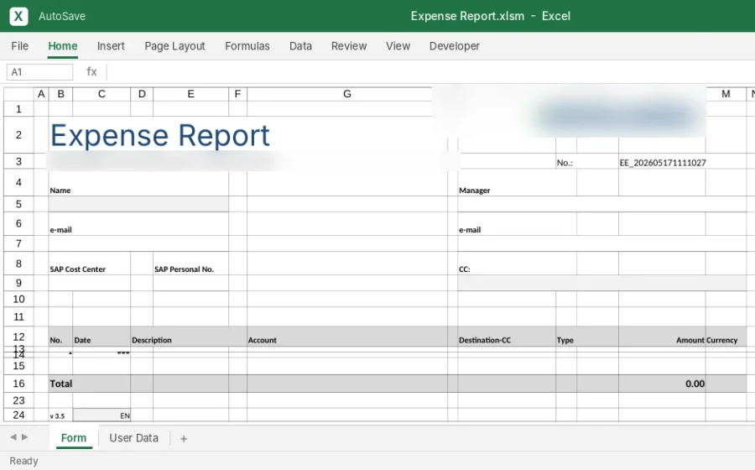Select row 5 header
The height and width of the screenshot is (470, 755).
point(18,204)
